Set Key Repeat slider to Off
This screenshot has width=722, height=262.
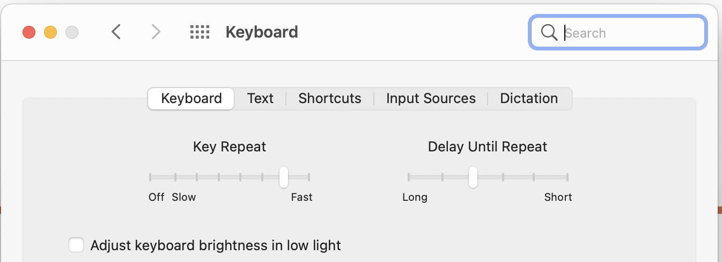pos(150,177)
